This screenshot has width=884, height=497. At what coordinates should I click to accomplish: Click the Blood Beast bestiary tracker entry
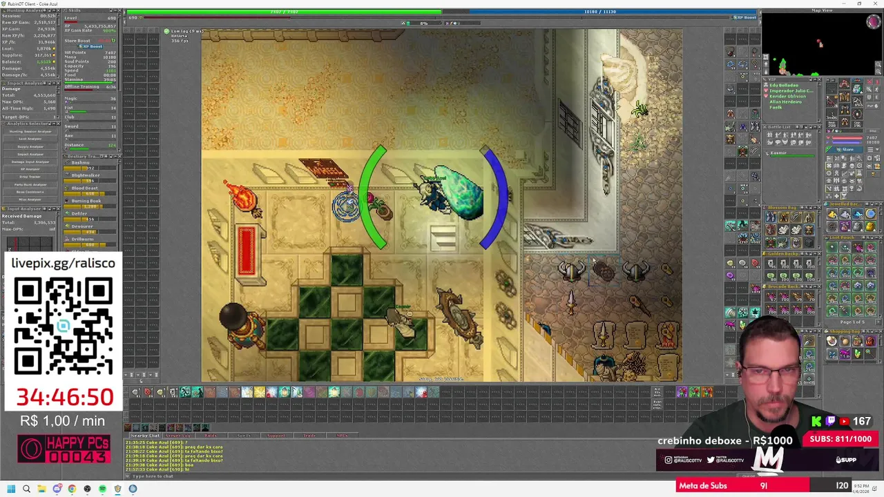pos(90,191)
